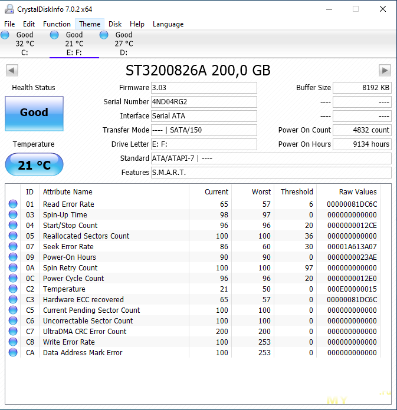The image size is (397, 410).
Task: Click the D: drive blue status orb
Action: click(104, 35)
